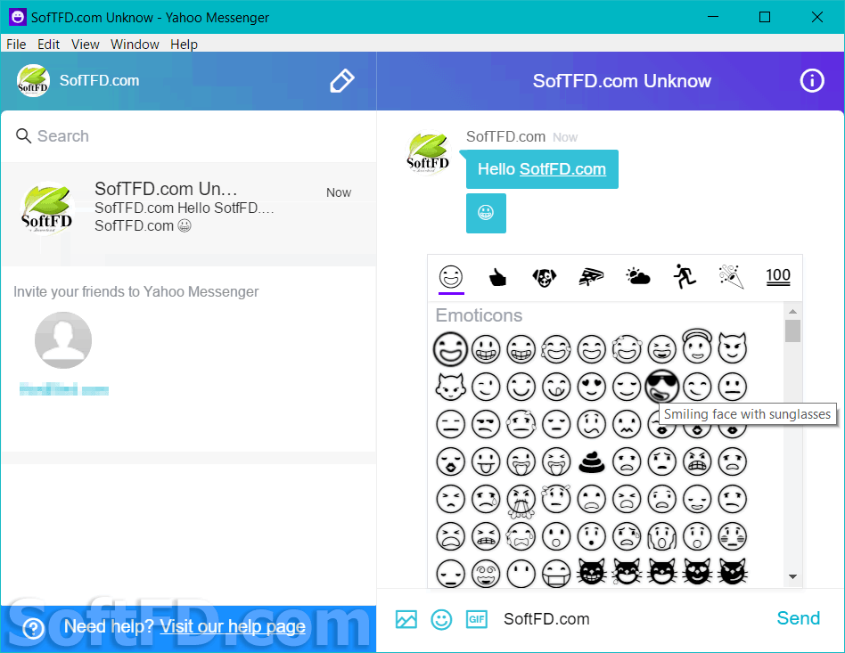This screenshot has height=653, width=845.
Task: Switch to the Emoticons smiley category tab
Action: tap(451, 277)
